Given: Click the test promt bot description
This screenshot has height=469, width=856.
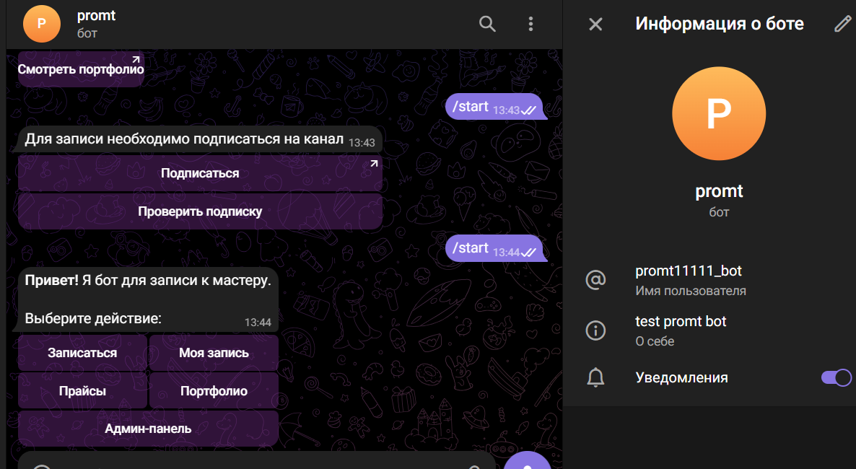Looking at the screenshot, I should [681, 322].
